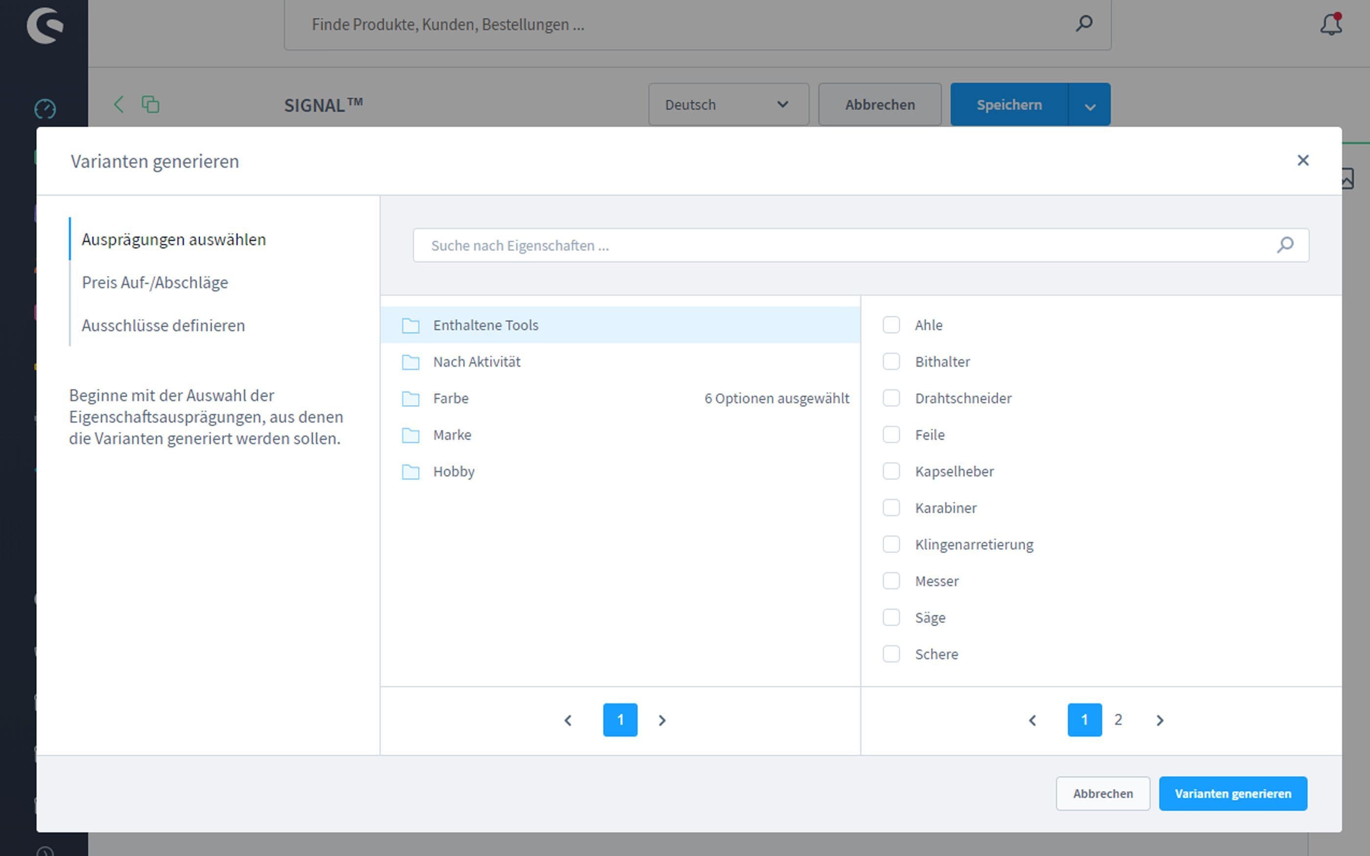Click the back arrow next to SIGNAL™

[x=119, y=104]
